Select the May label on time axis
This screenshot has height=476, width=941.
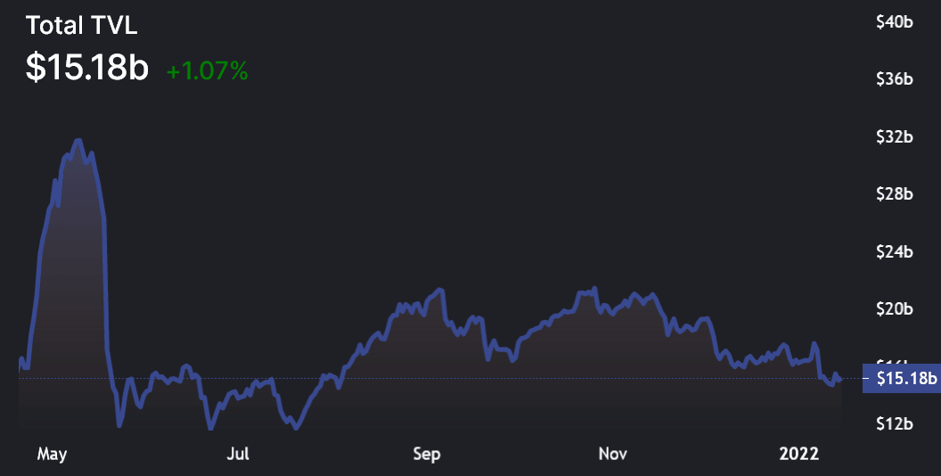(x=52, y=455)
